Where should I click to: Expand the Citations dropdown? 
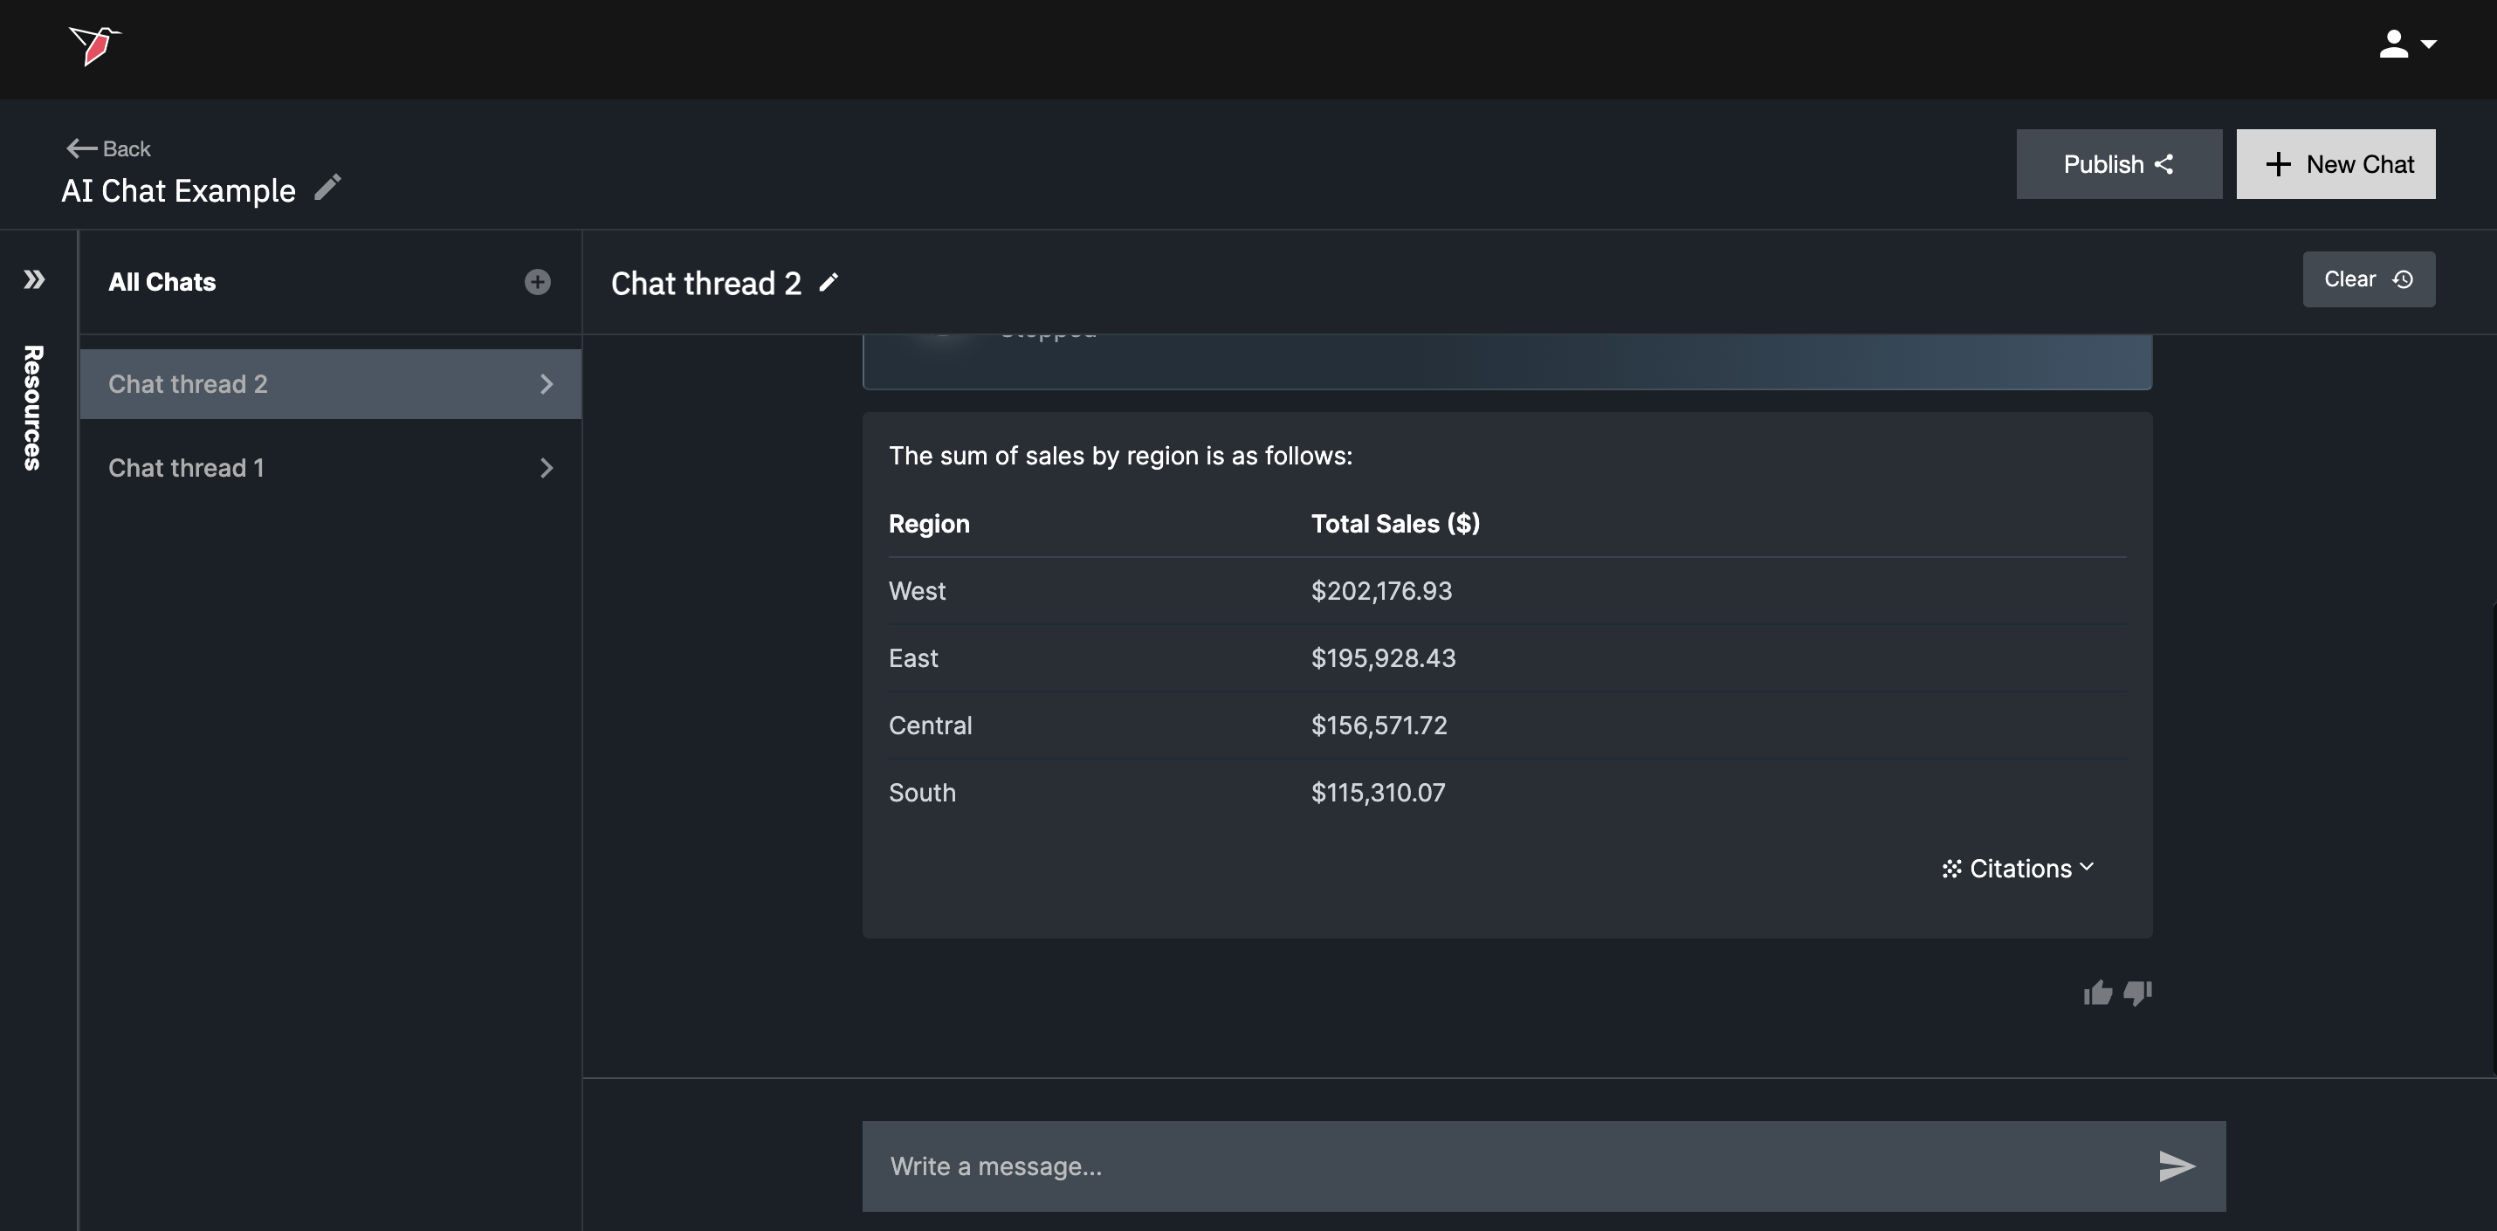click(x=2019, y=869)
